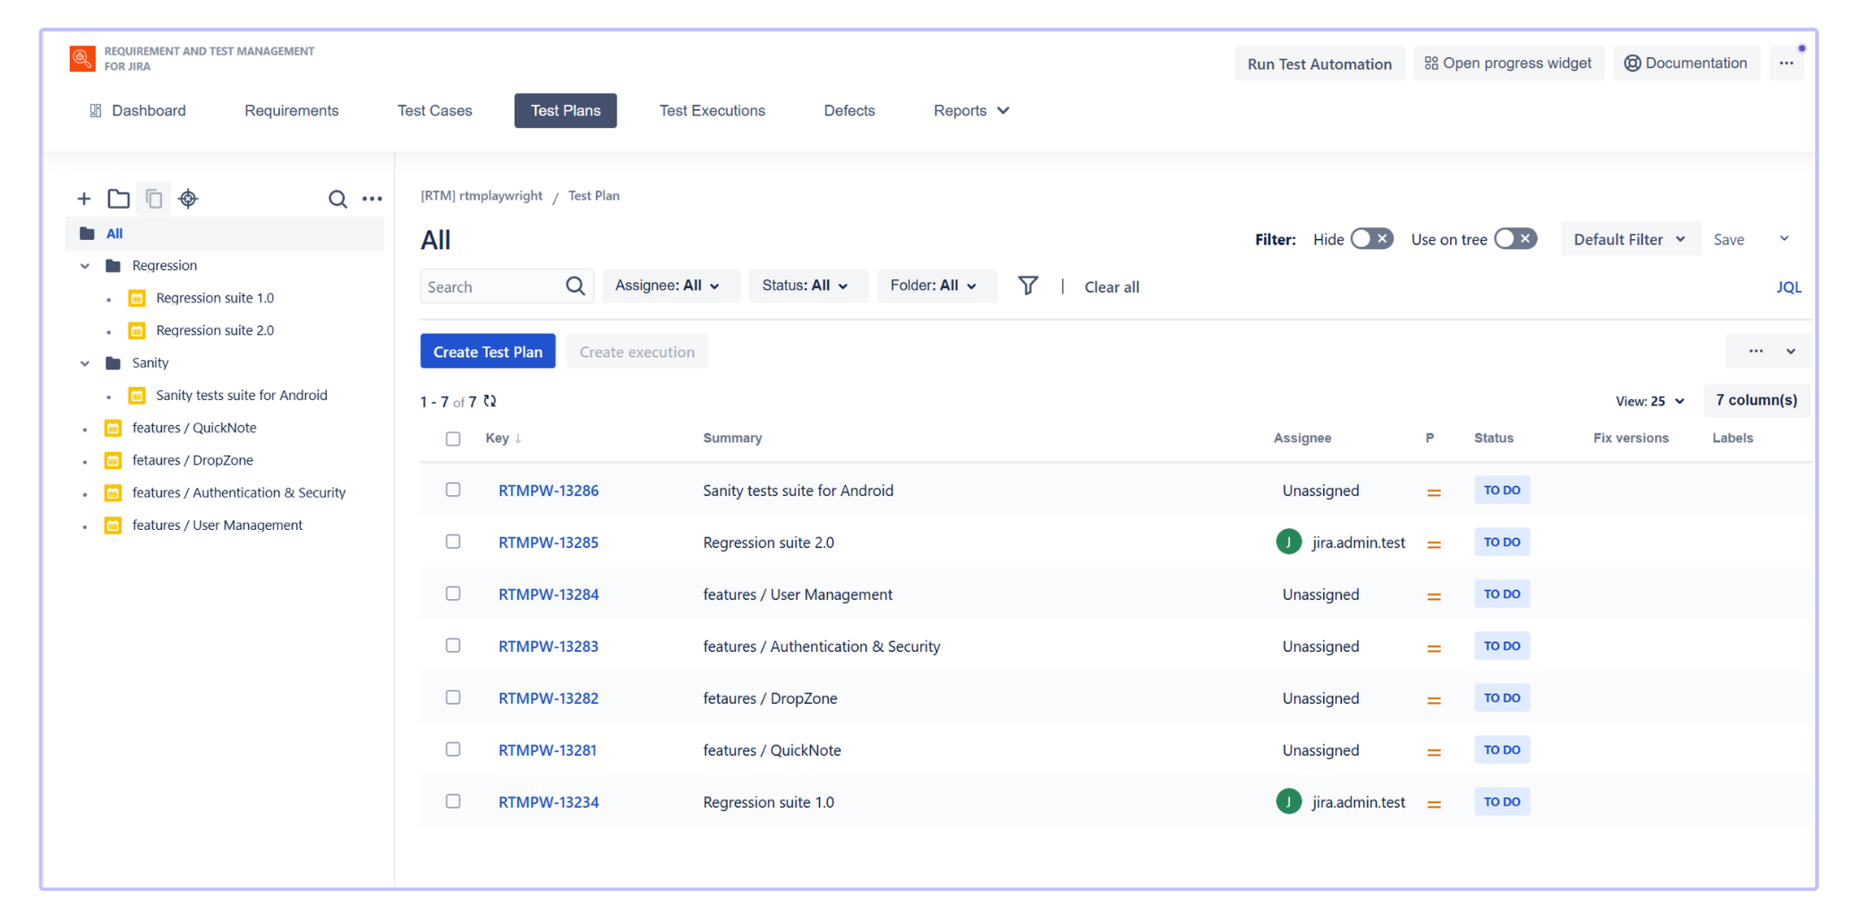Click the Create Test Plan button
The height and width of the screenshot is (923, 1860).
tap(487, 351)
